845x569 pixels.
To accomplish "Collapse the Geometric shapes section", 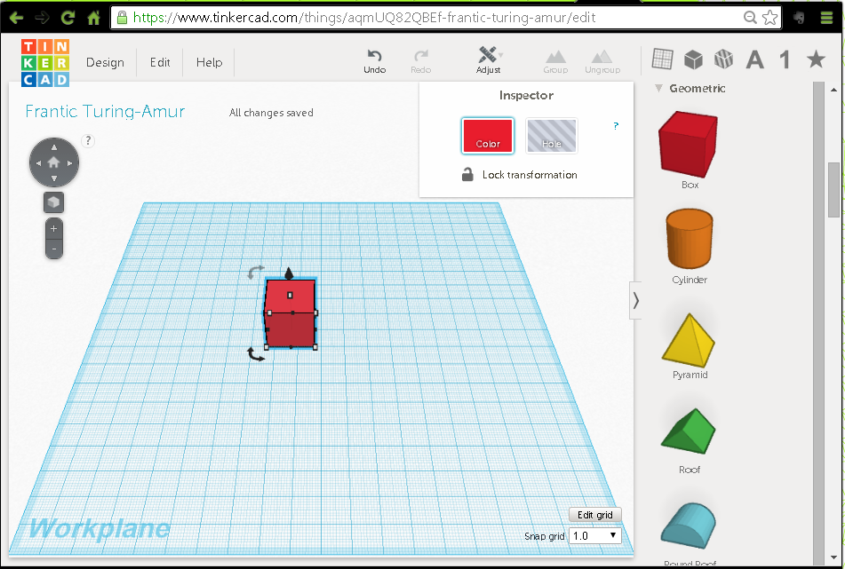I will pyautogui.click(x=660, y=88).
